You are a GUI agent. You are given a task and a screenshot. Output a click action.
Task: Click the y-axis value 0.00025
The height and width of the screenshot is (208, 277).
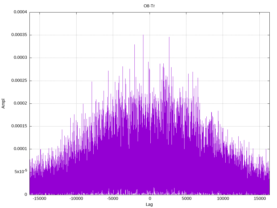coord(19,81)
